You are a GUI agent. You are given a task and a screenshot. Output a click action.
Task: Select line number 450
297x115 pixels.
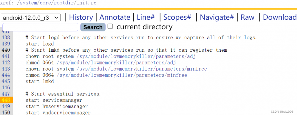point(6,113)
